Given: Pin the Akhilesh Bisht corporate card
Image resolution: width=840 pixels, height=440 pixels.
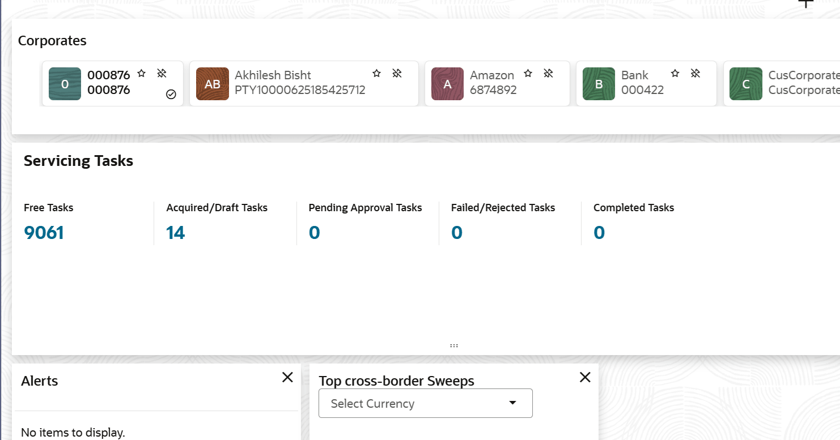Looking at the screenshot, I should (397, 73).
